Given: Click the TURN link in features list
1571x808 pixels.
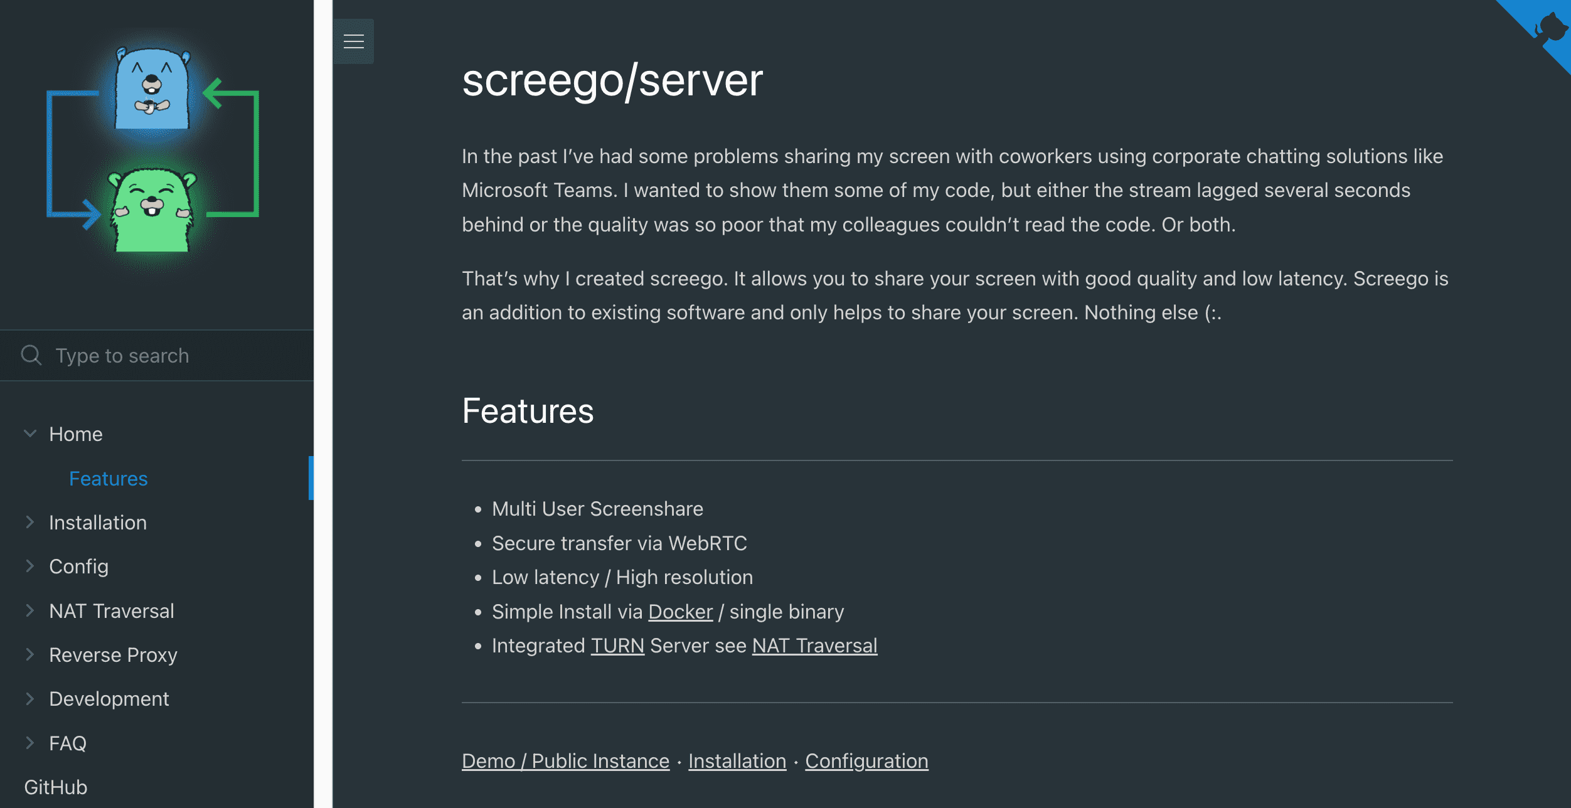Looking at the screenshot, I should (x=616, y=645).
